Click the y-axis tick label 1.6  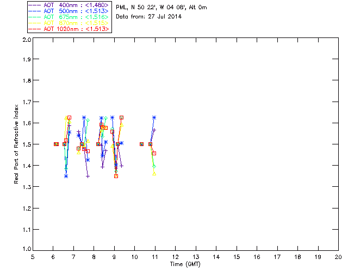click(x=27, y=123)
